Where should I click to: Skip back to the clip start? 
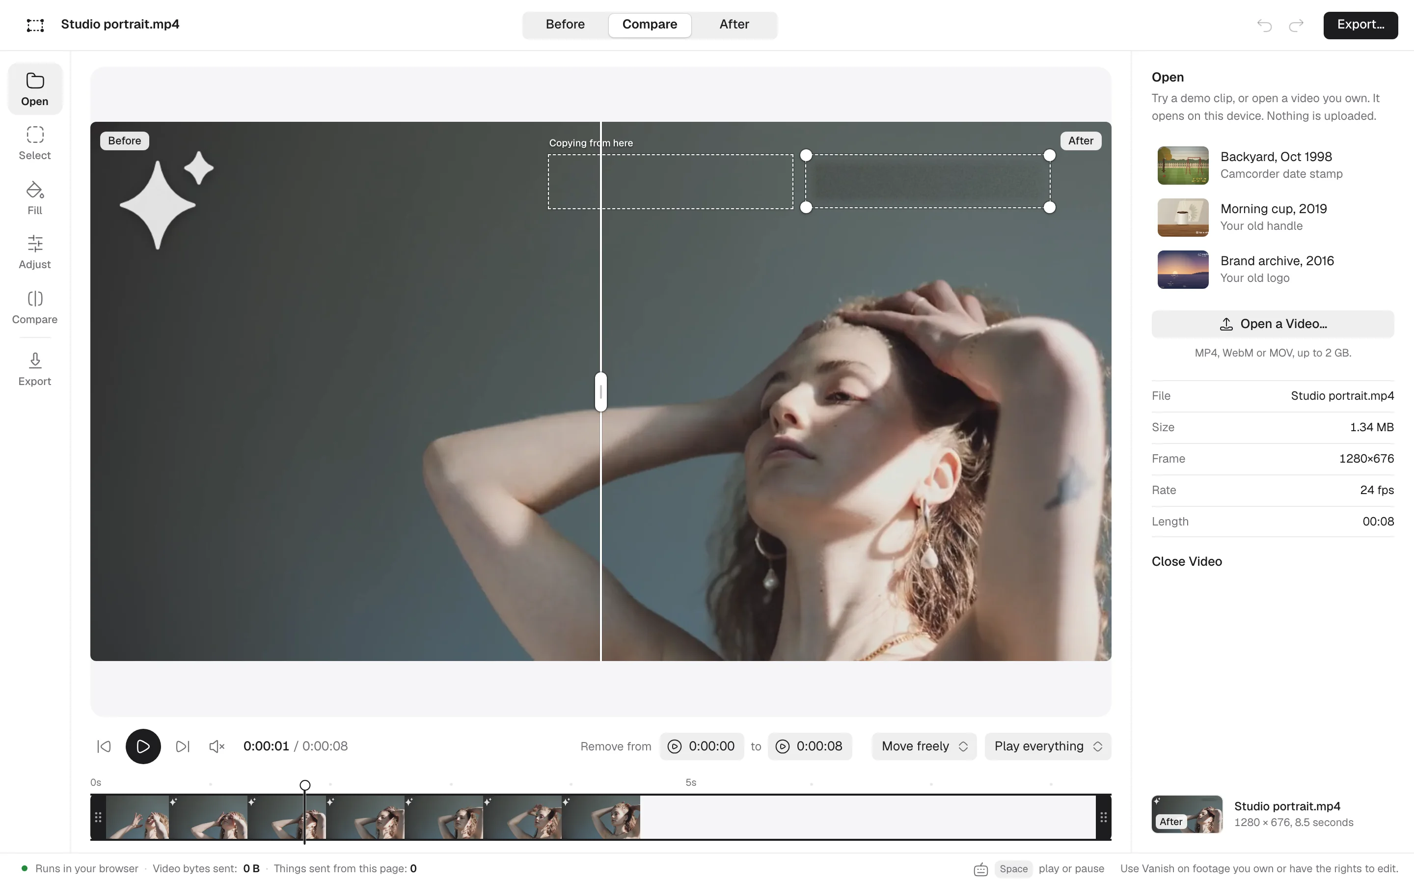point(104,746)
